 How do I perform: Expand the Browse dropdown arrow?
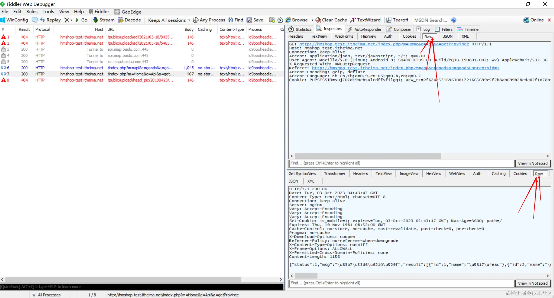[312, 20]
